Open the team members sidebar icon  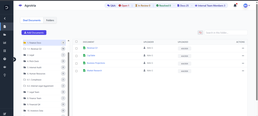pyautogui.click(x=5, y=67)
